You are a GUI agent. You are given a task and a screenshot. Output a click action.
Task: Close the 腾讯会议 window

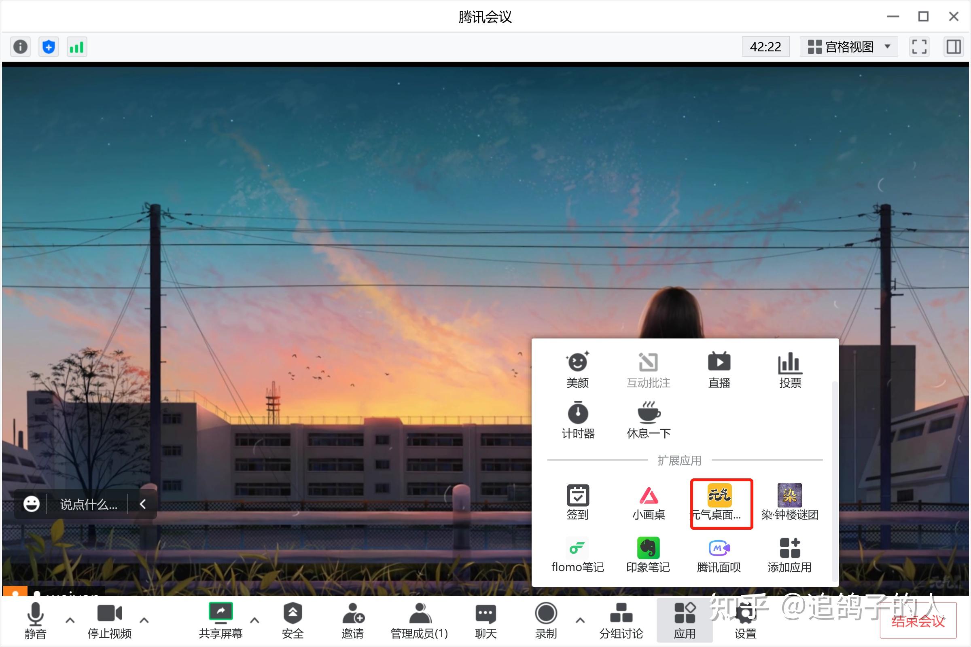pos(954,17)
